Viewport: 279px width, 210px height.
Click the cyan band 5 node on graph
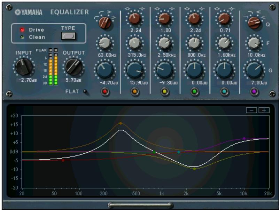coord(179,152)
